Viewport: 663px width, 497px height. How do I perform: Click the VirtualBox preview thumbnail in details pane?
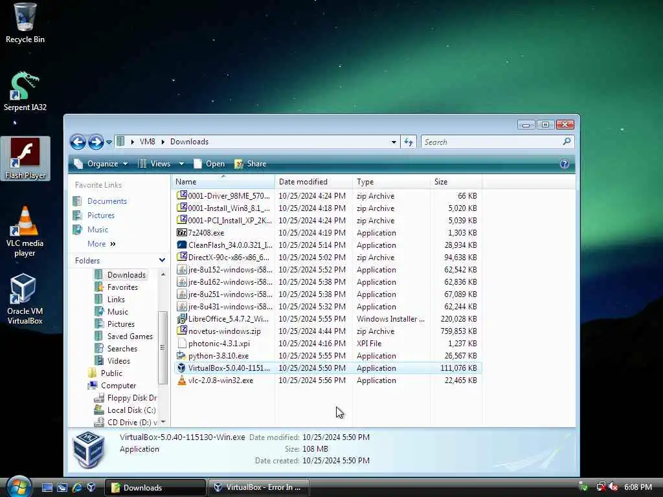[88, 449]
